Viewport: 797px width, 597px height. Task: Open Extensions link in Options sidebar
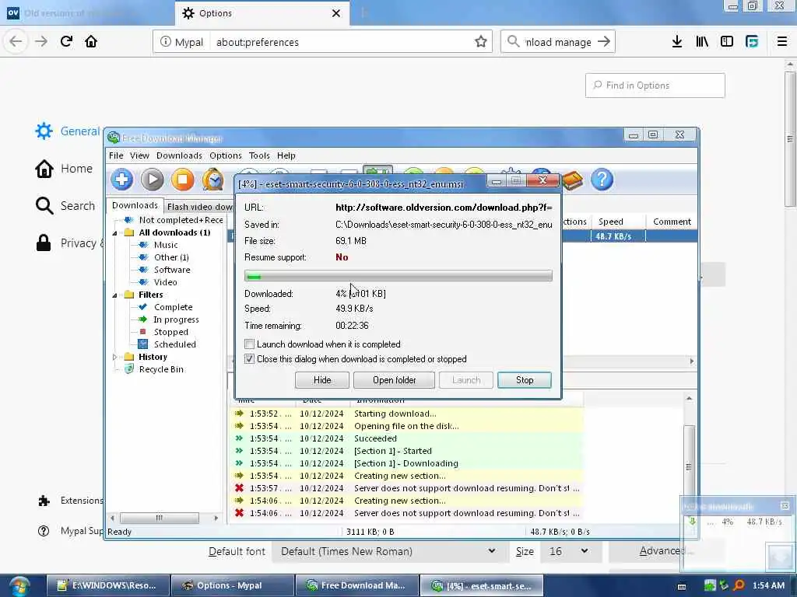click(x=71, y=501)
